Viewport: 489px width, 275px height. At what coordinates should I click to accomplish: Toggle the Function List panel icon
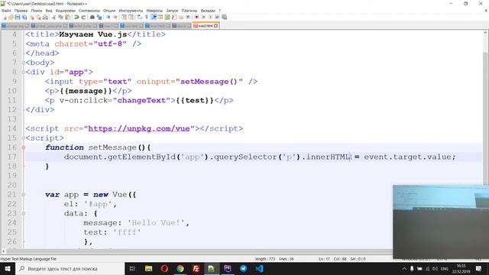(174, 17)
